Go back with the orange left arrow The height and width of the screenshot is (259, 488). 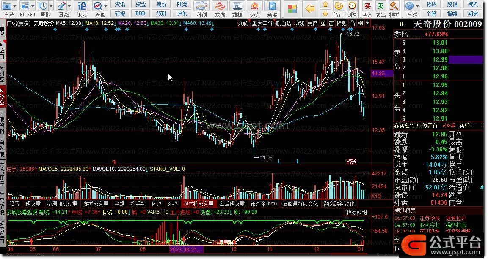click(310, 9)
